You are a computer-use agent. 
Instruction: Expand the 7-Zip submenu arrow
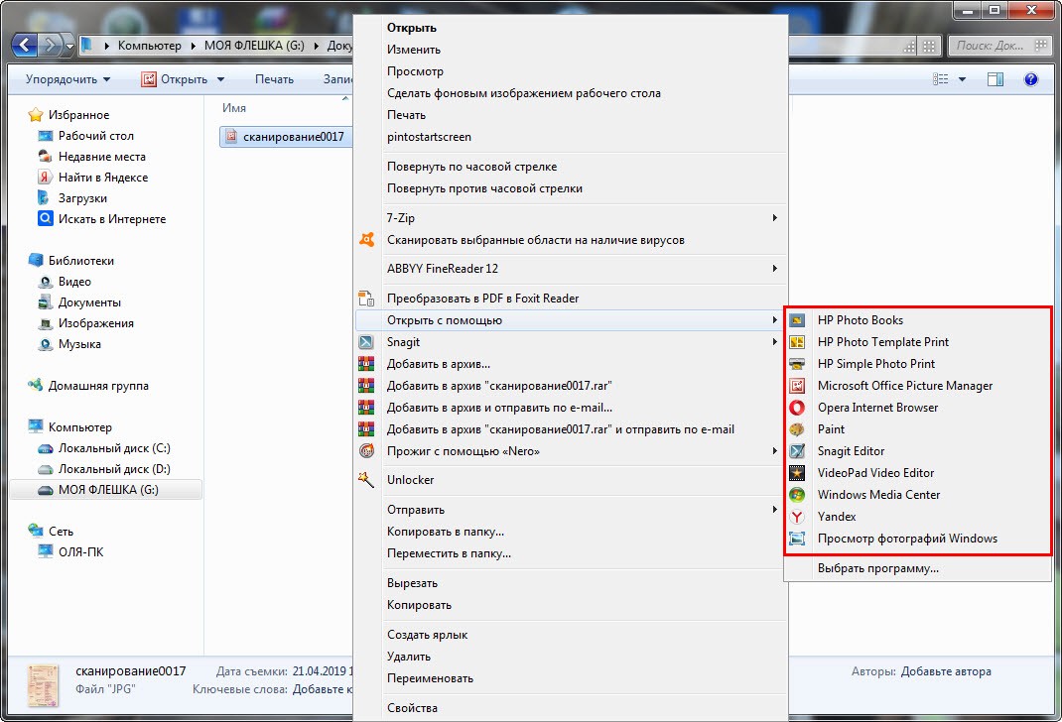click(x=774, y=218)
